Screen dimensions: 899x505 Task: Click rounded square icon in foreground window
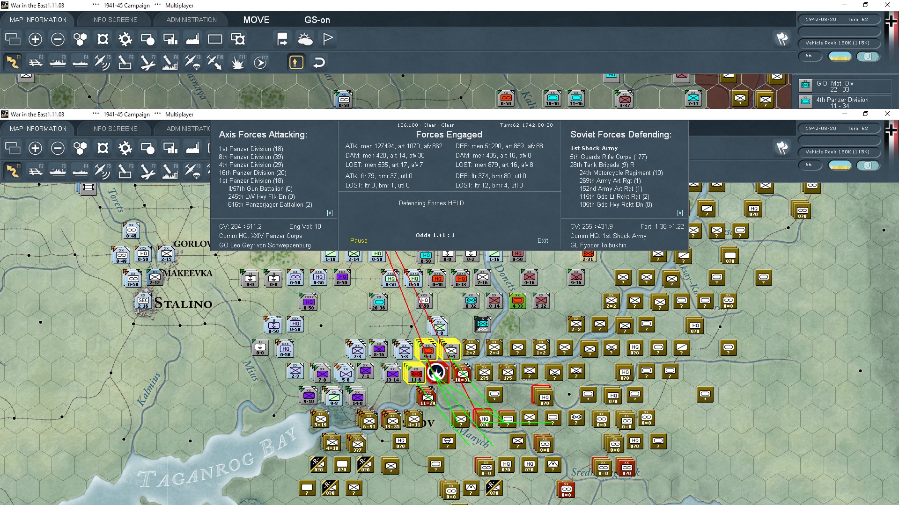pos(103,148)
